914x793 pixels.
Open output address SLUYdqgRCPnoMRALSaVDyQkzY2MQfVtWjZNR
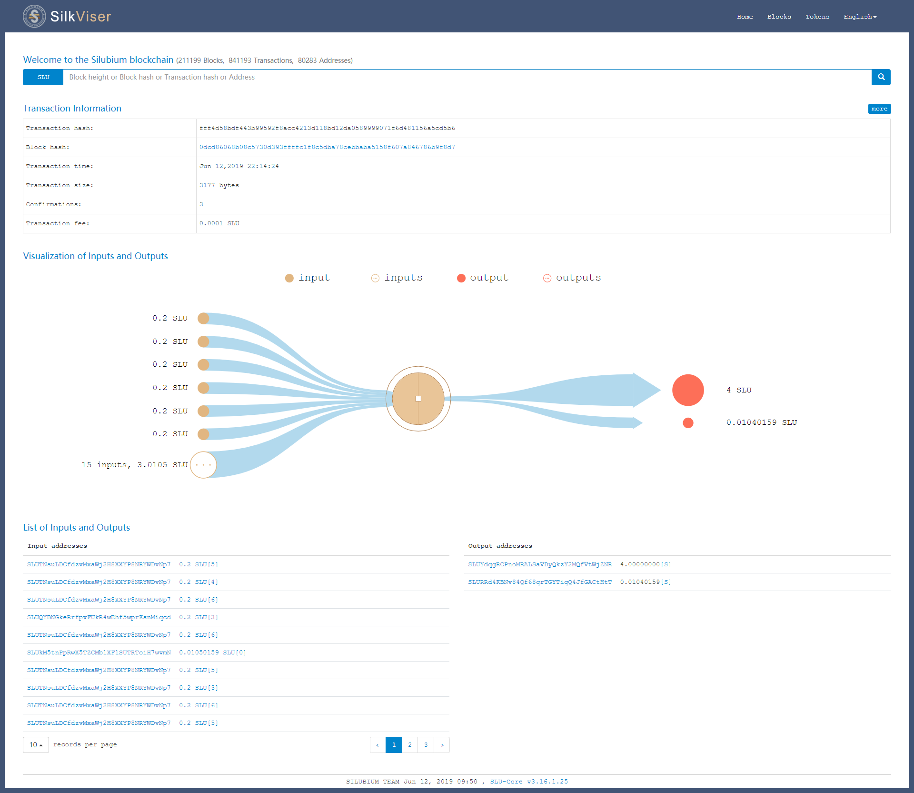[540, 564]
